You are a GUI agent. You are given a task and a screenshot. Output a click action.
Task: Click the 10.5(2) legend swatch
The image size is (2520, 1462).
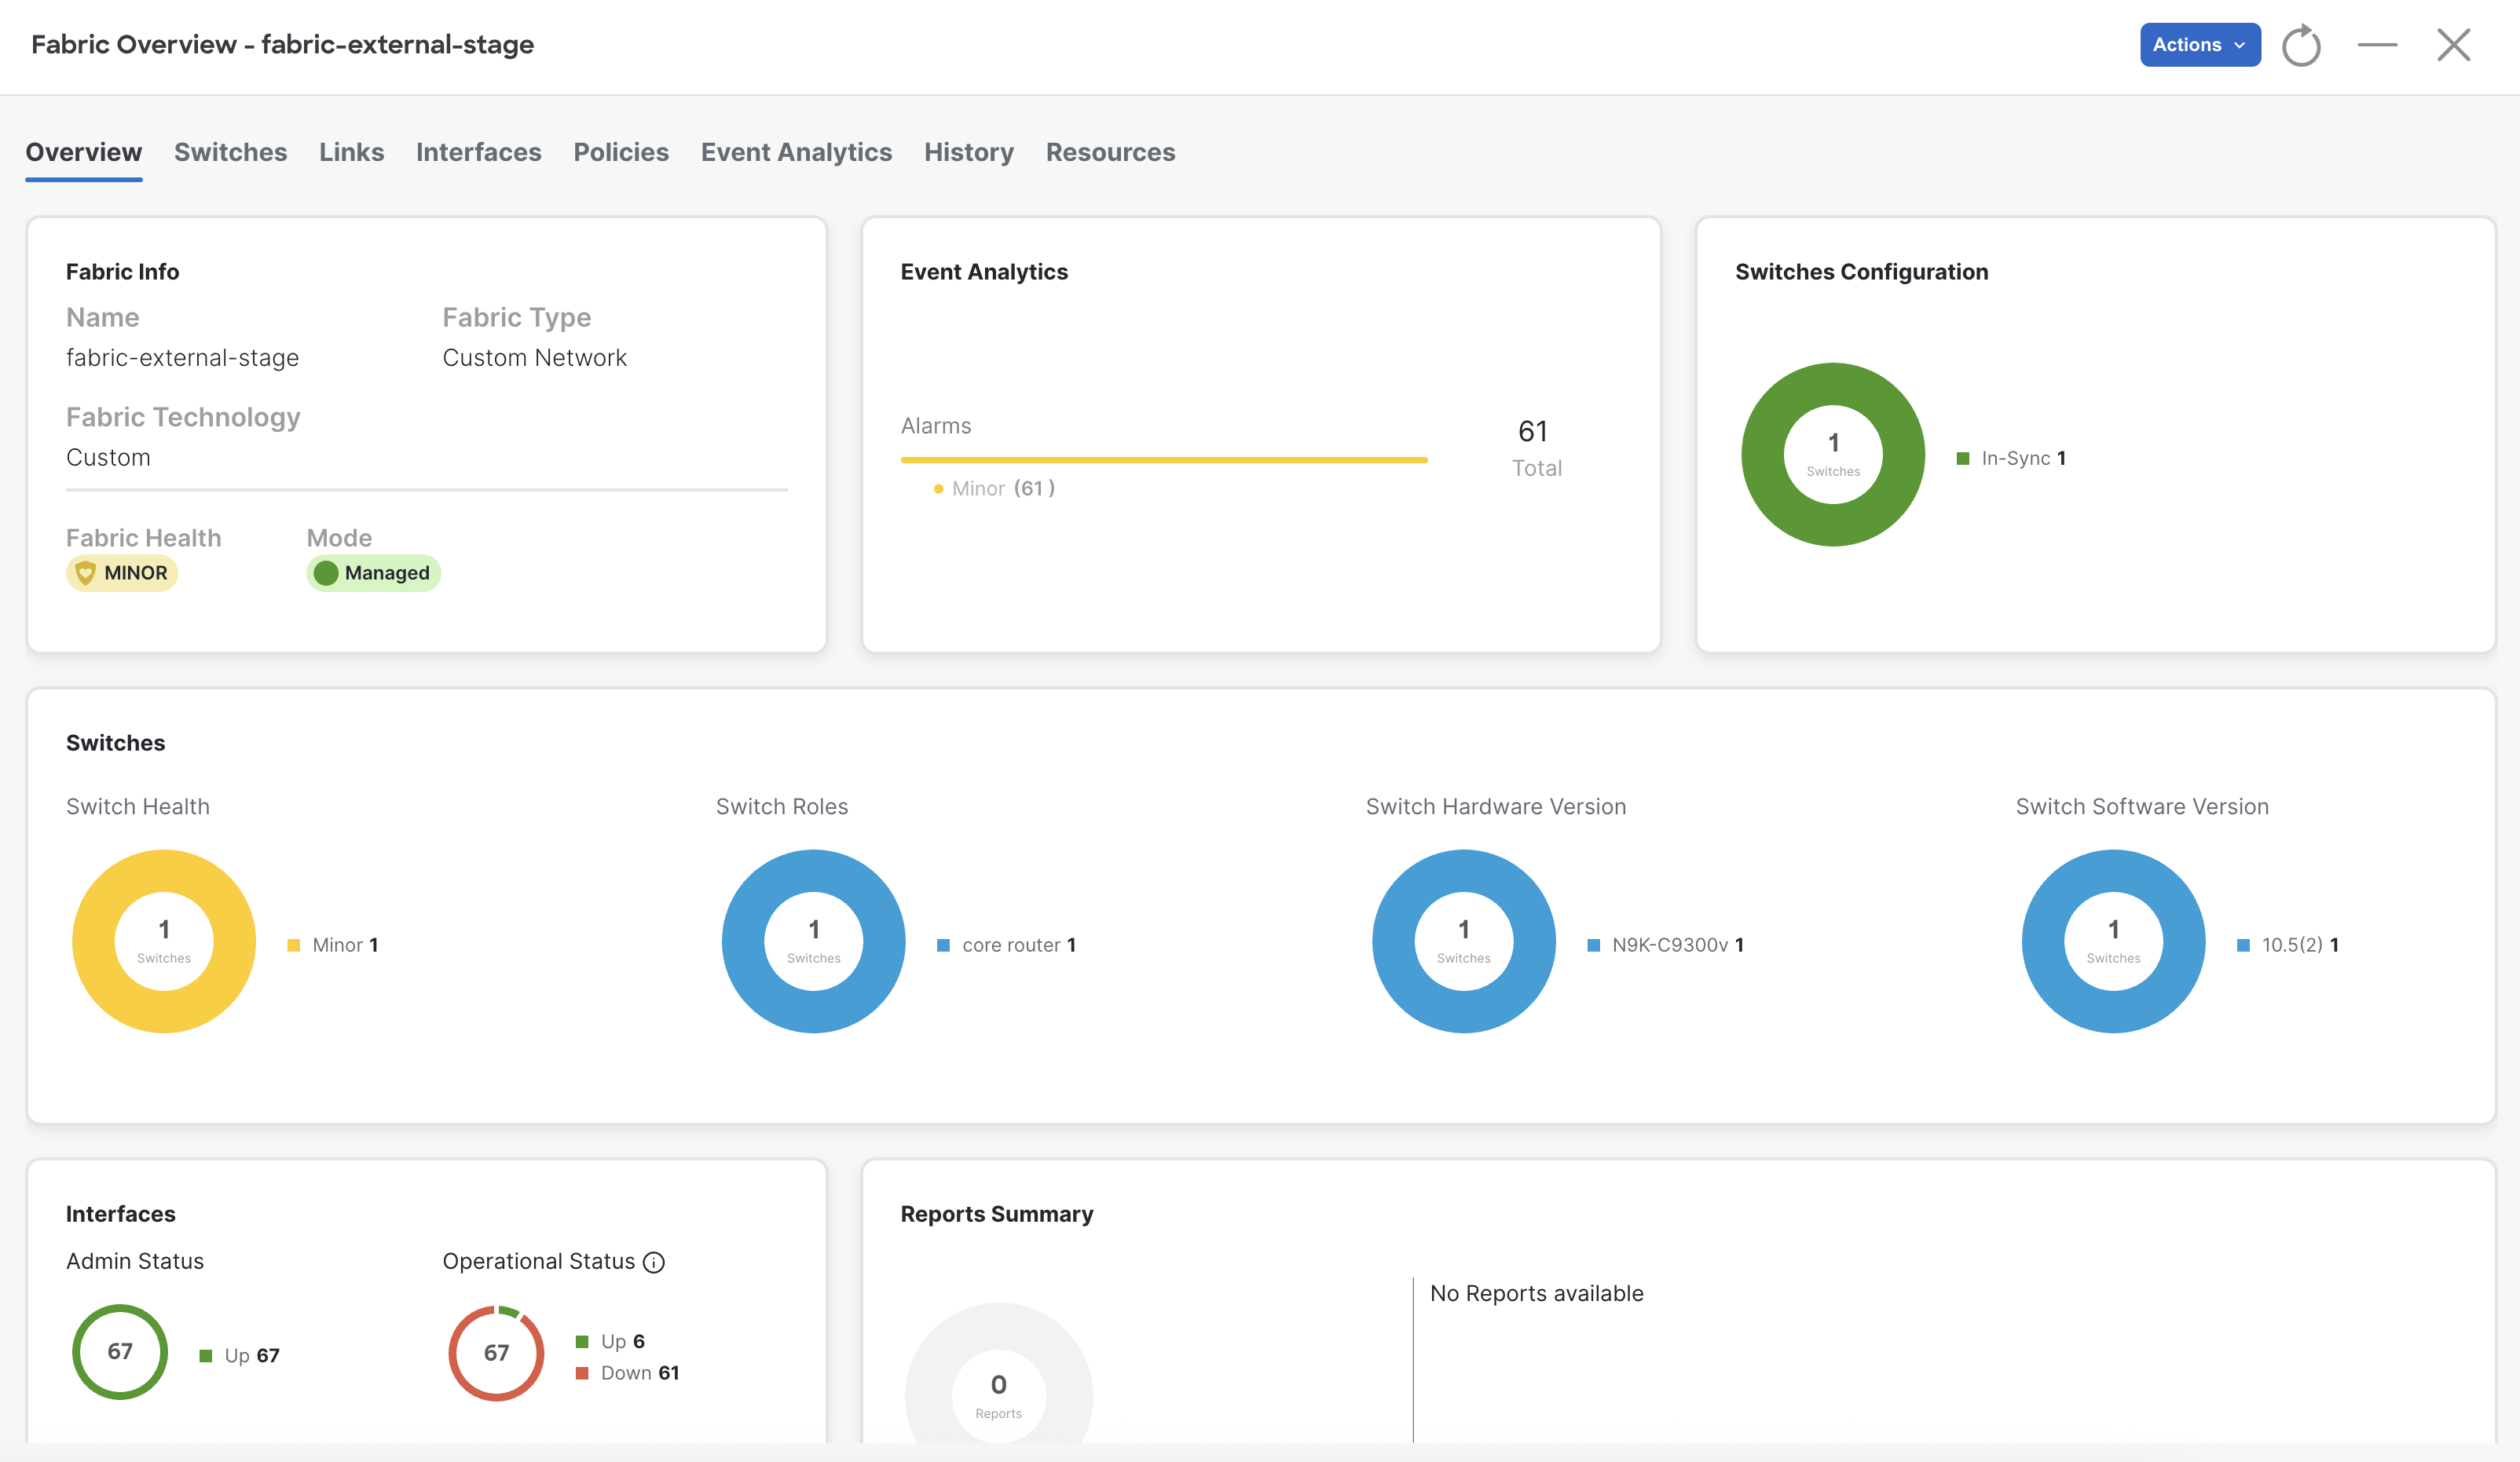pos(2243,945)
